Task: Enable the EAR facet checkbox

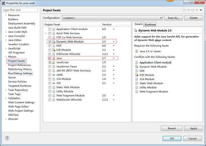Action: 50,46
